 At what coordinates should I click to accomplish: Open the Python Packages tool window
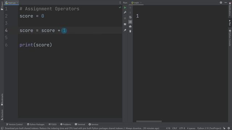tap(36, 125)
